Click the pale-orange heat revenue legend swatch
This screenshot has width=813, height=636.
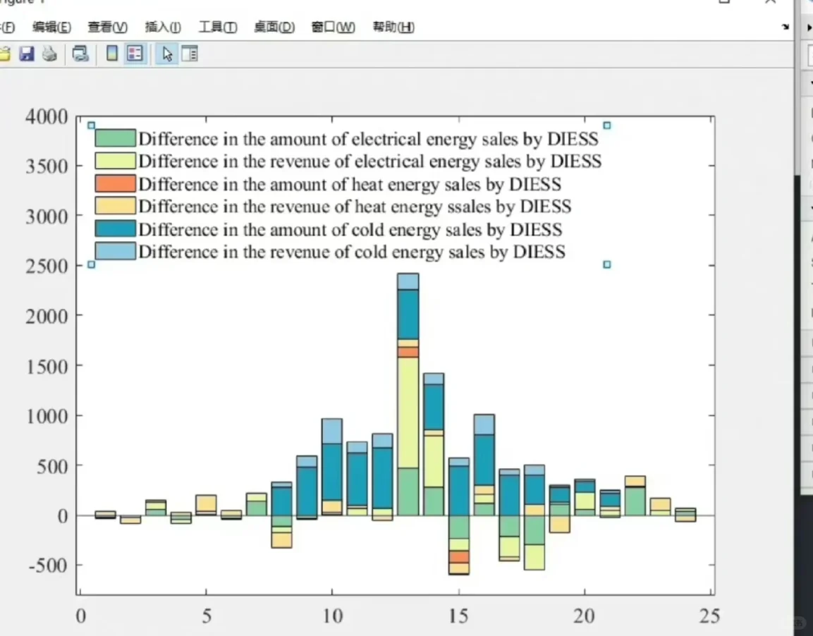tap(115, 206)
